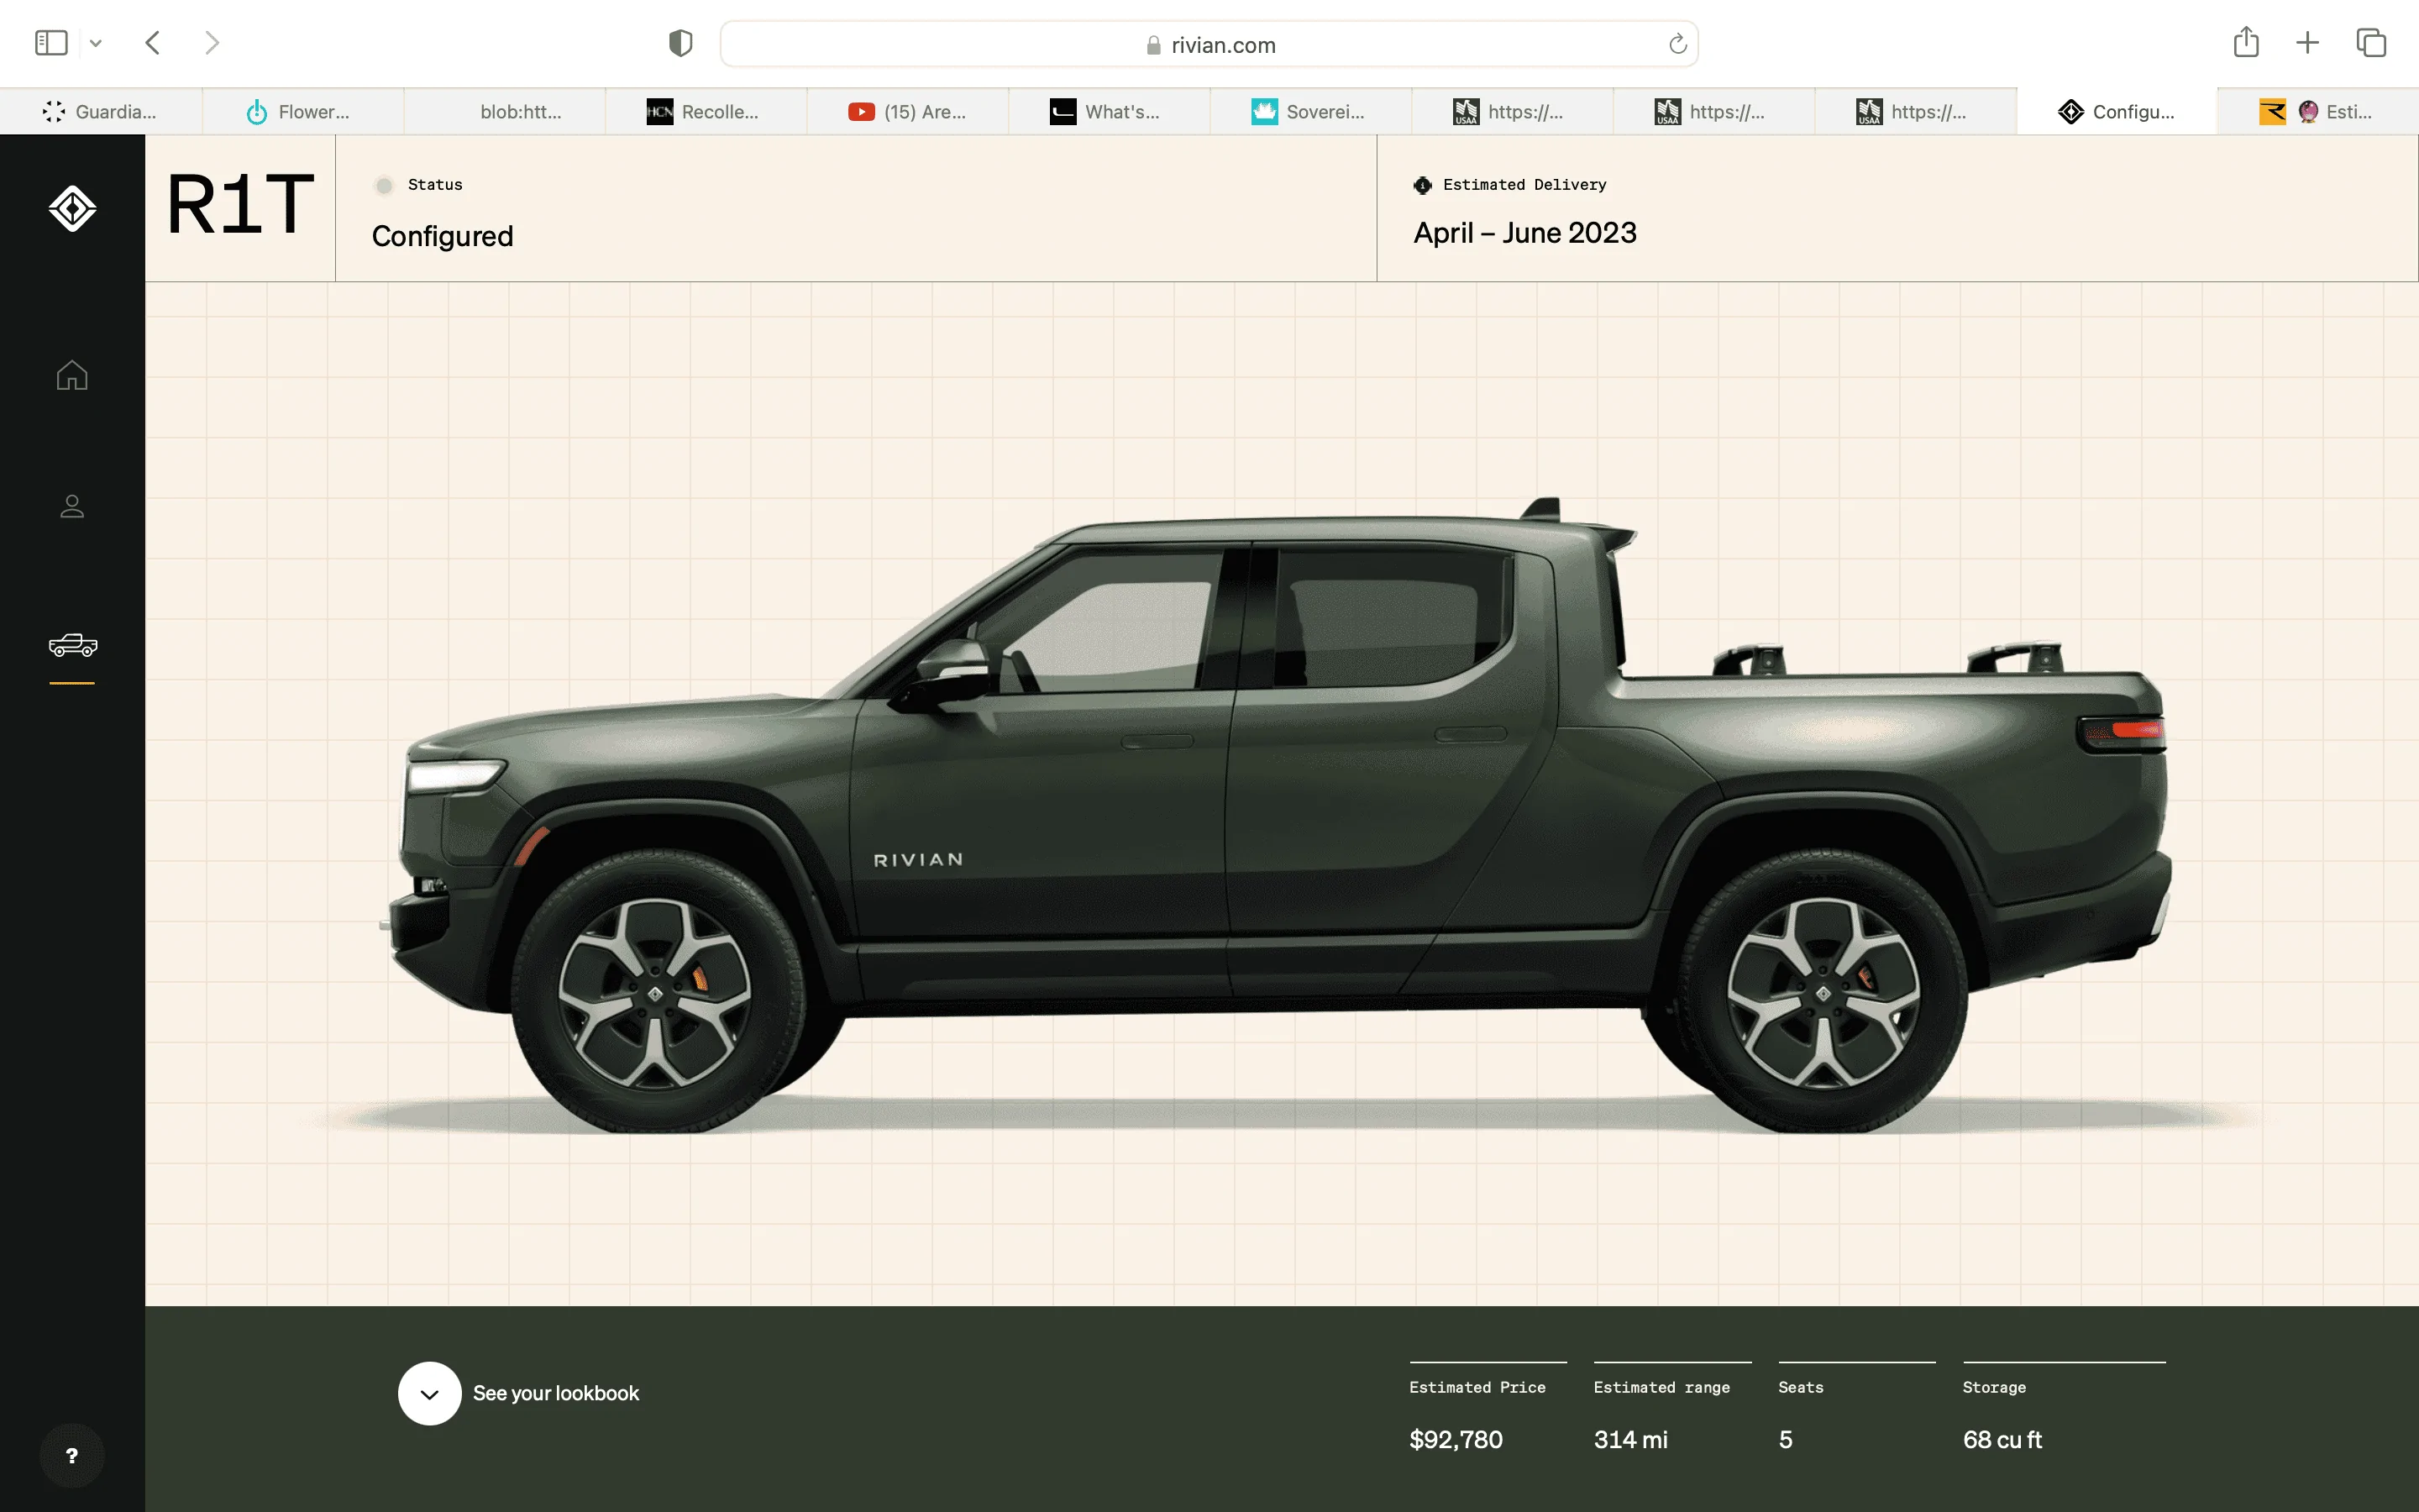The image size is (2419, 1512).
Task: Open Safari Share button
Action: point(2246,42)
